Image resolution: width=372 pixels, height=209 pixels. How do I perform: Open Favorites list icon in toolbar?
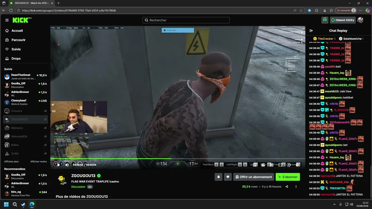[331, 10]
